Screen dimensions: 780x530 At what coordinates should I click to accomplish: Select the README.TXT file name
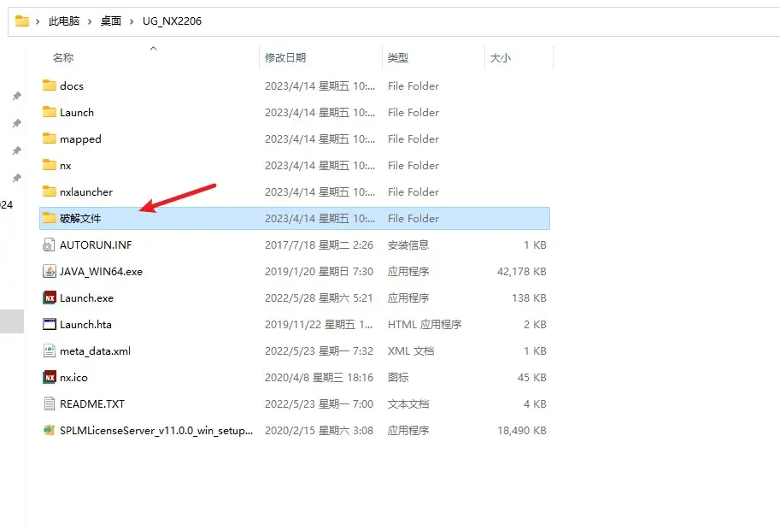coord(92,404)
